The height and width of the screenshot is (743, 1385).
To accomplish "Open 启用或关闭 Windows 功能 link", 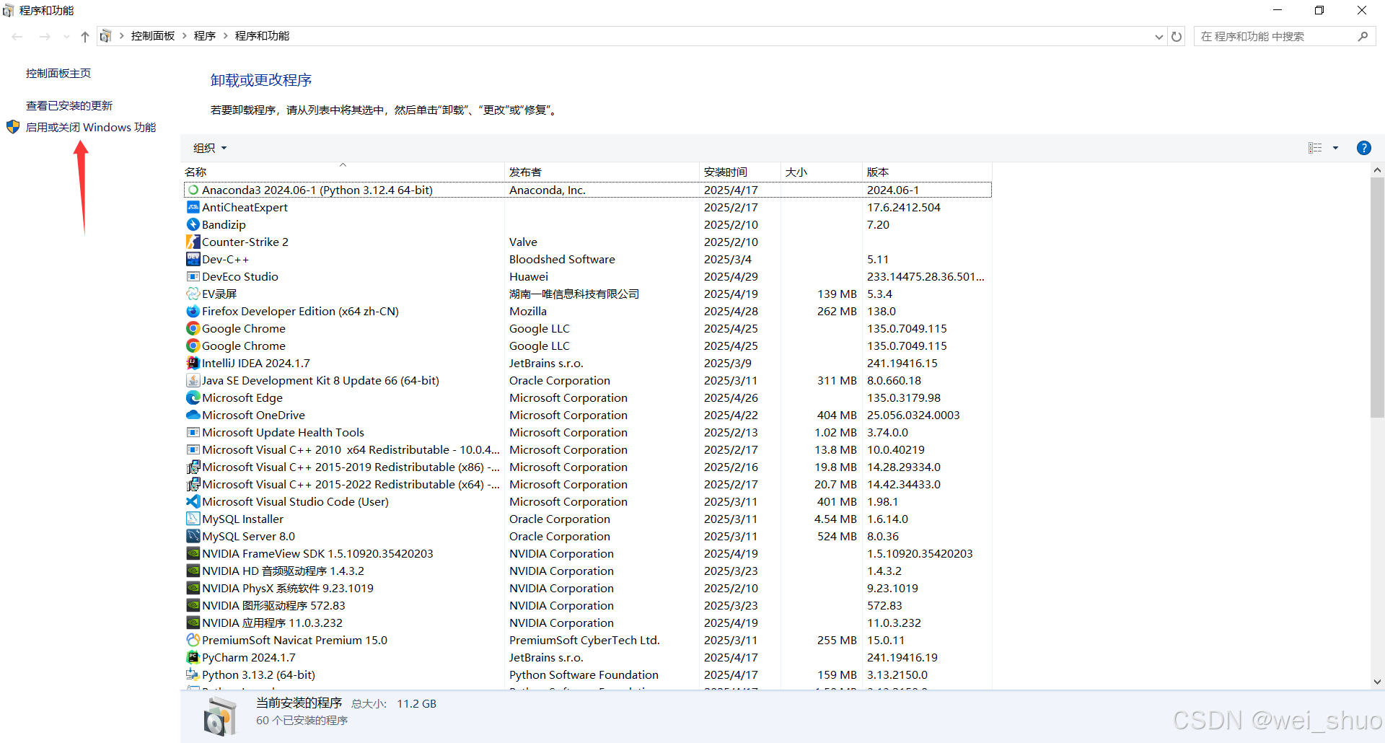I will coord(91,128).
